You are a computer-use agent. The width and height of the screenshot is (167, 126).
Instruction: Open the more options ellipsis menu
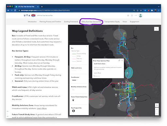tap(136, 15)
